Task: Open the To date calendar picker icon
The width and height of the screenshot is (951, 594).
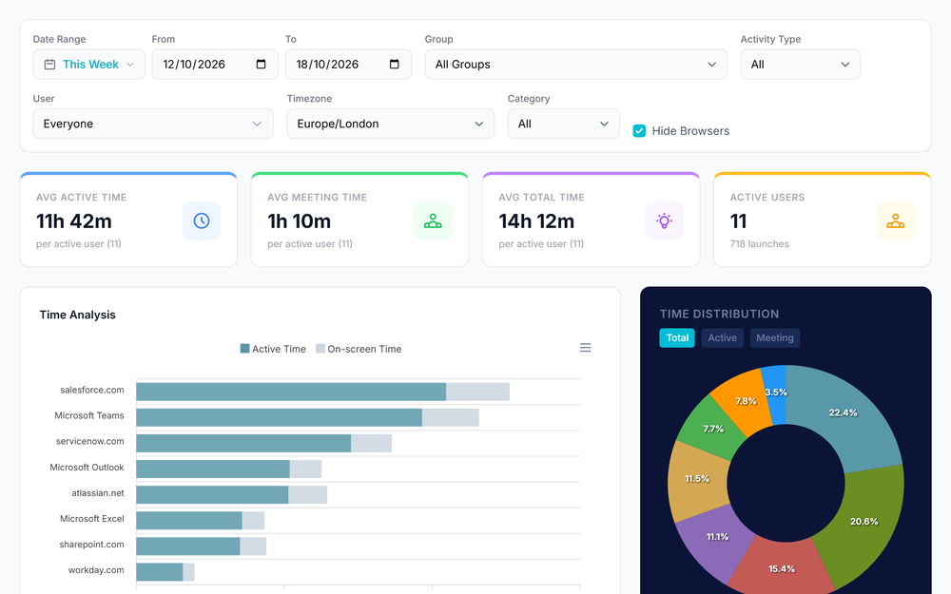Action: tap(395, 65)
